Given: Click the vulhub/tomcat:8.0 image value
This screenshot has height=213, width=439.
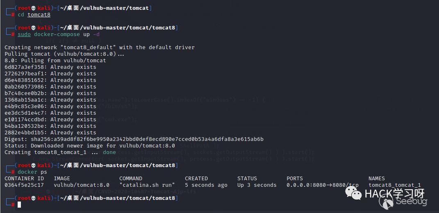Looking at the screenshot, I should click(82, 185).
